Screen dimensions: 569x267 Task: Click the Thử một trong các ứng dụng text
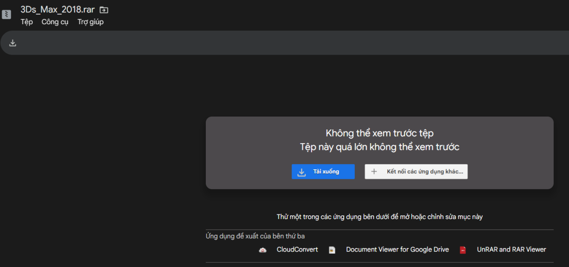(x=379, y=217)
